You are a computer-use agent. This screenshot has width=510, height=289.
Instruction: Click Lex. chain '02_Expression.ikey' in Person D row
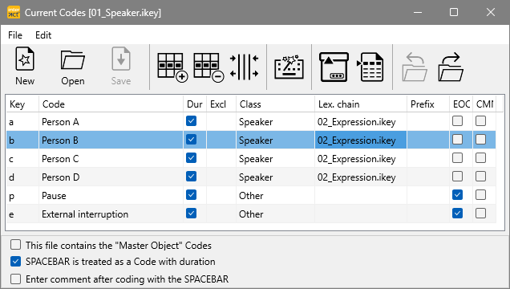point(361,177)
